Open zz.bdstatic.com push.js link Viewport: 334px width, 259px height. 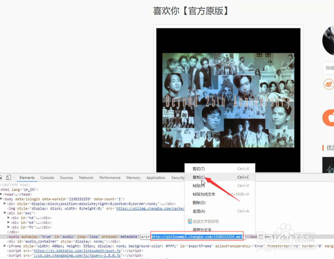coord(77,251)
